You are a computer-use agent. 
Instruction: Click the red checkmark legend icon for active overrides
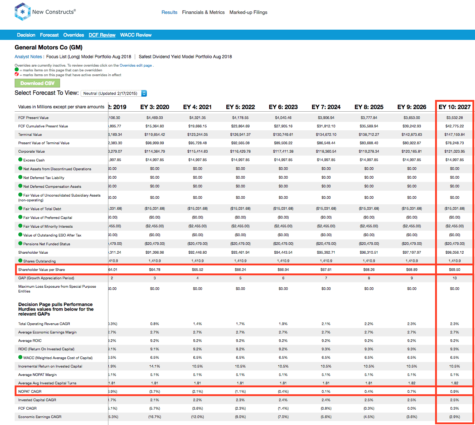[x=16, y=74]
